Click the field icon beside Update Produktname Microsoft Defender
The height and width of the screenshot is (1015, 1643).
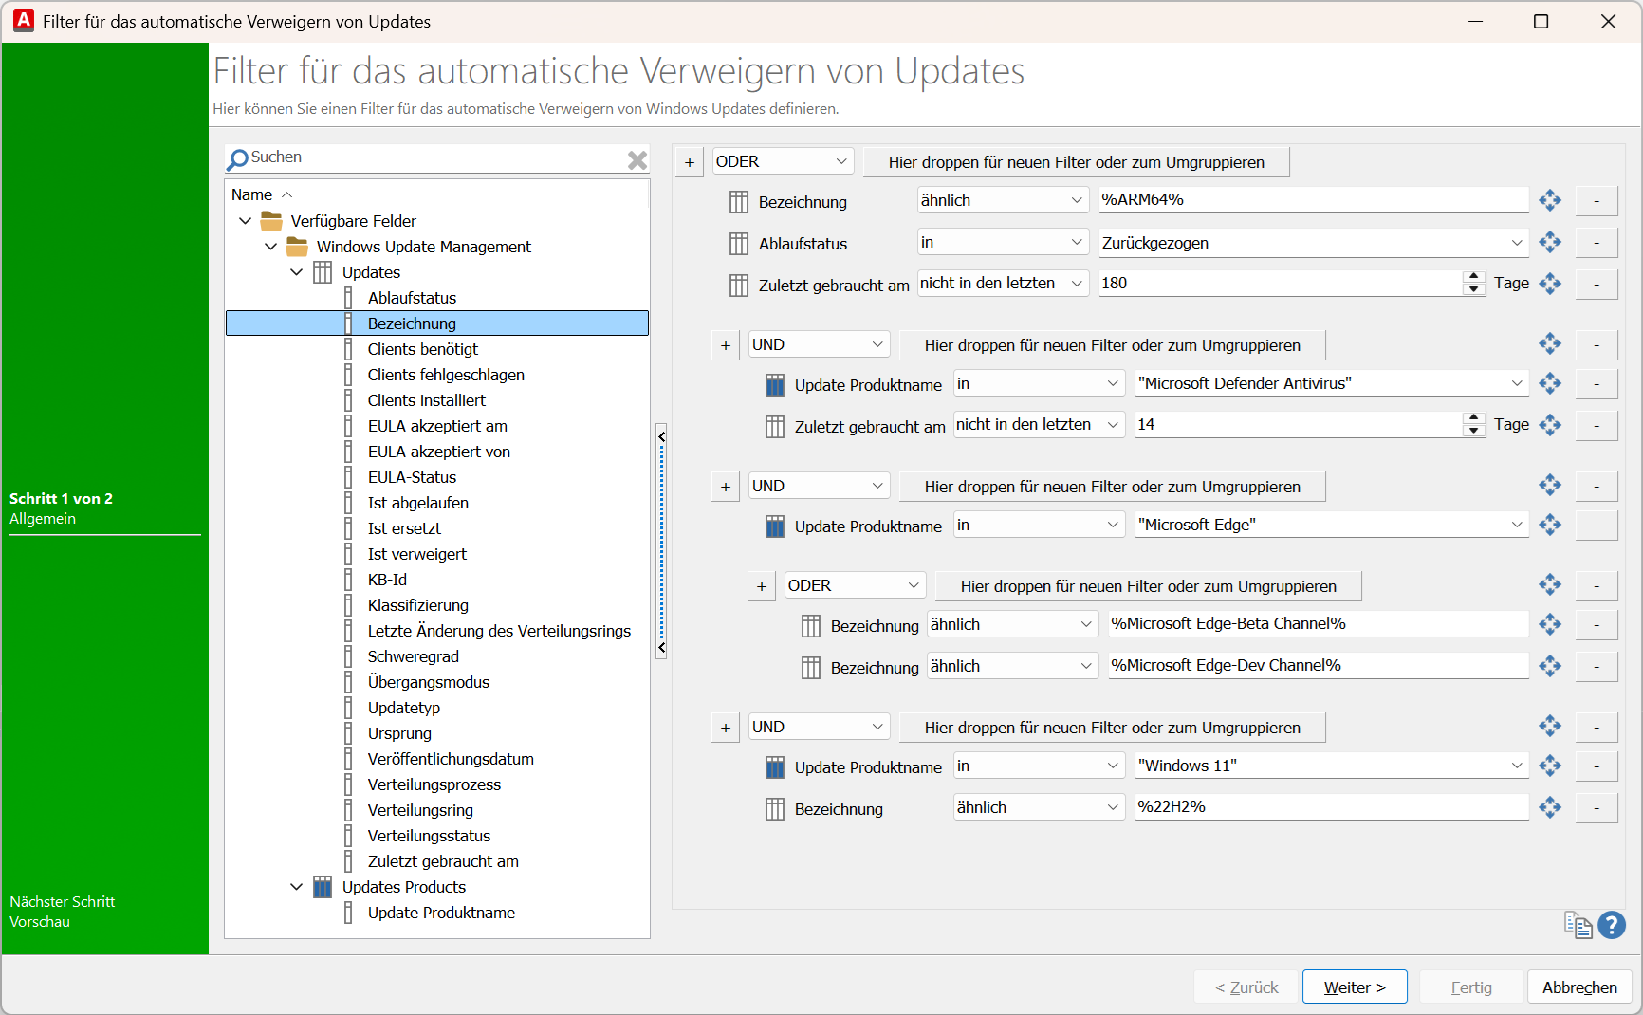pyautogui.click(x=774, y=384)
